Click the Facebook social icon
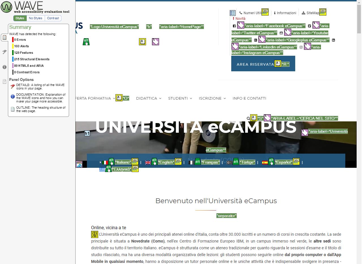Screen dimensions: 362x264 (x=234, y=26)
